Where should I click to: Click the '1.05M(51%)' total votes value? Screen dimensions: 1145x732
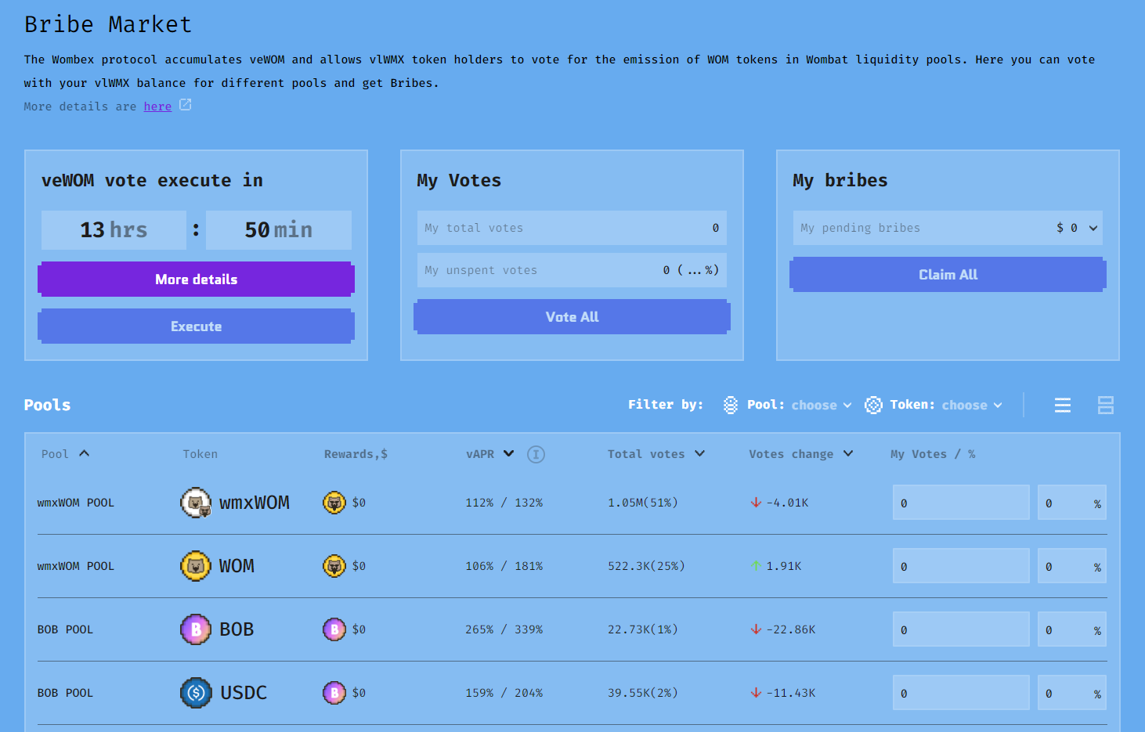tap(643, 503)
